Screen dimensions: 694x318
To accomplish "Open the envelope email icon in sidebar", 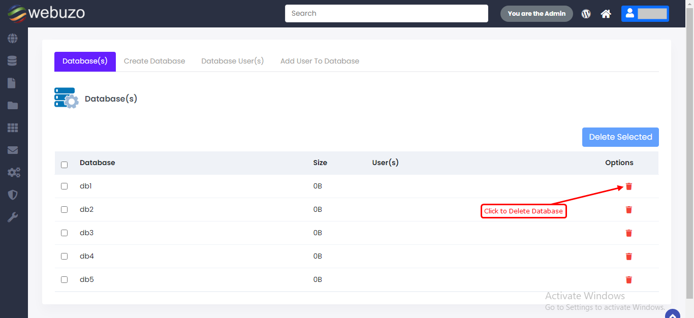I will tap(13, 150).
